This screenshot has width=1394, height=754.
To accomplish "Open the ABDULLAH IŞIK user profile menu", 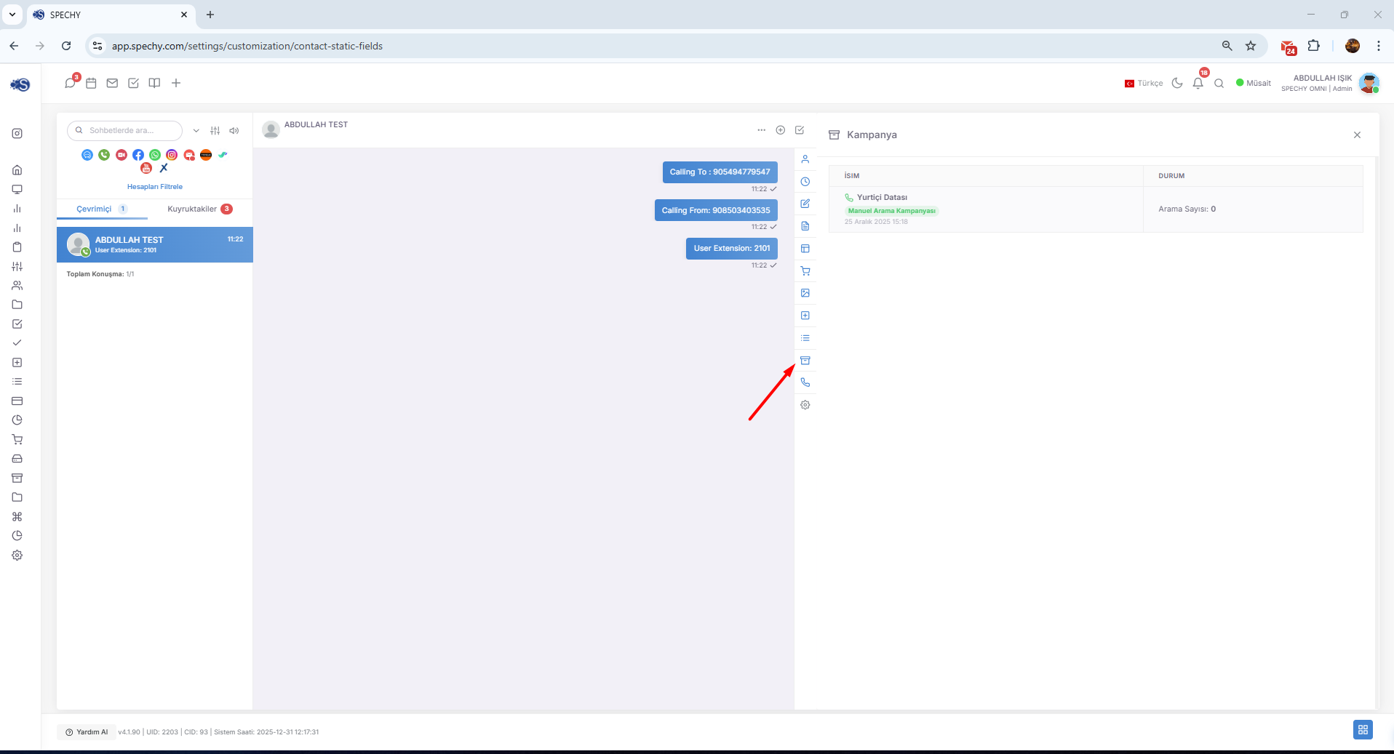I will pyautogui.click(x=1330, y=83).
